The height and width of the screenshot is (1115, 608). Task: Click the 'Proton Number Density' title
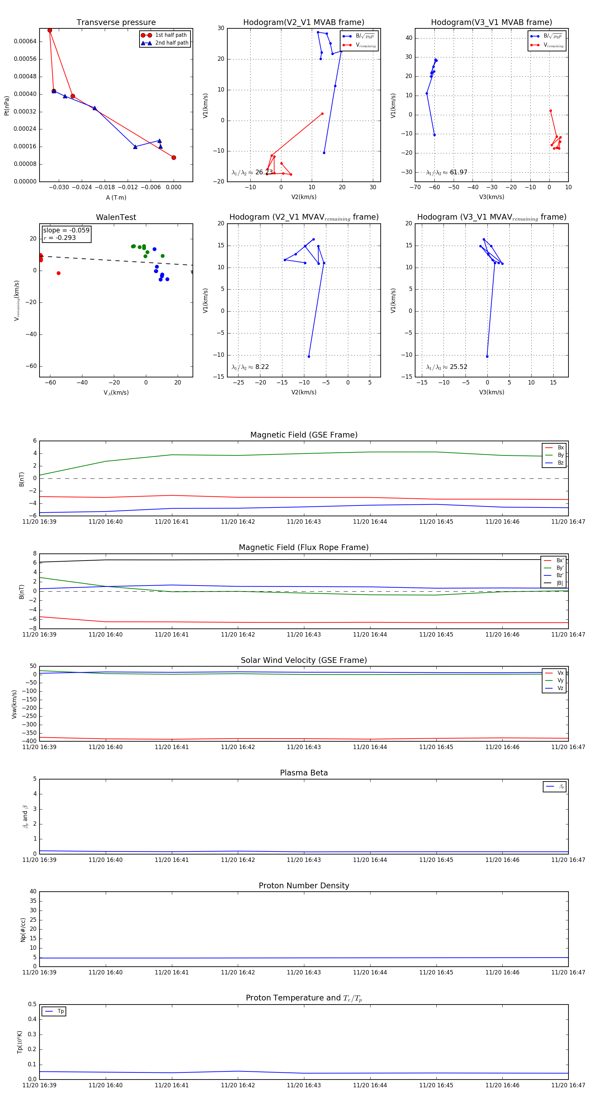(304, 886)
